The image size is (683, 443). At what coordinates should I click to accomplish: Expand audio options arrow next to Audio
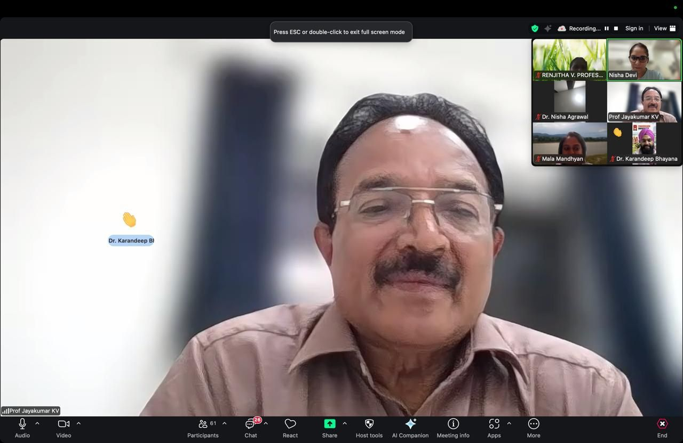pyautogui.click(x=37, y=423)
